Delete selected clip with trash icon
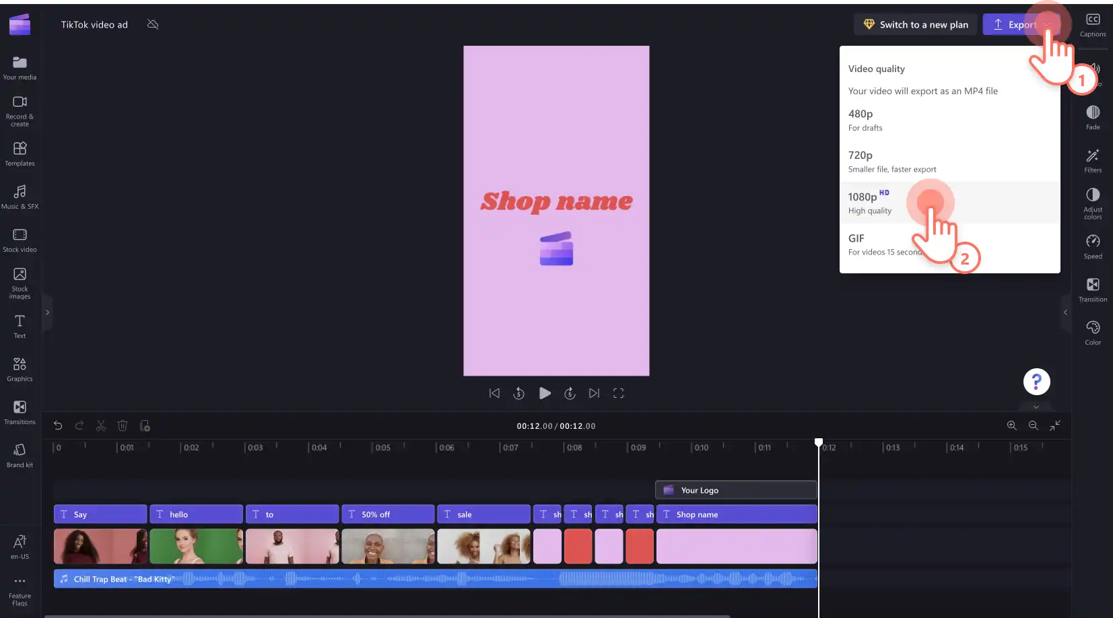 tap(123, 425)
